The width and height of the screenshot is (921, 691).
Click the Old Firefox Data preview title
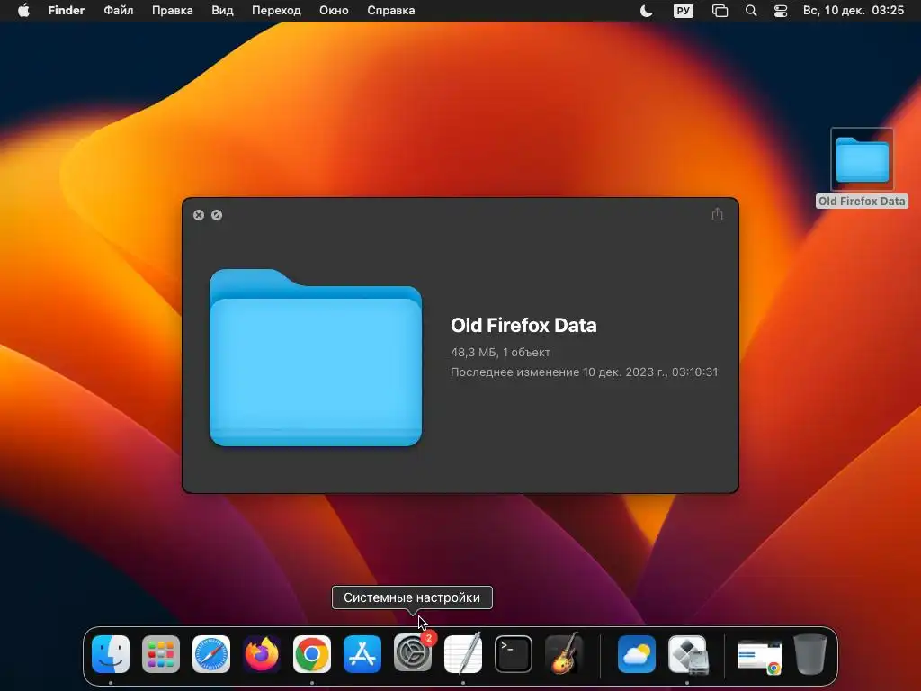523,325
